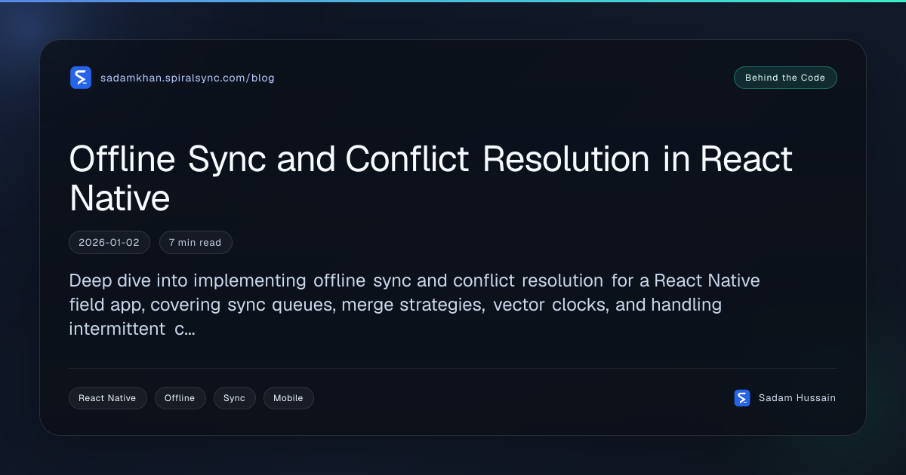Viewport: 906px width, 475px height.
Task: Click the 2026-01-02 date pill
Action: point(109,242)
